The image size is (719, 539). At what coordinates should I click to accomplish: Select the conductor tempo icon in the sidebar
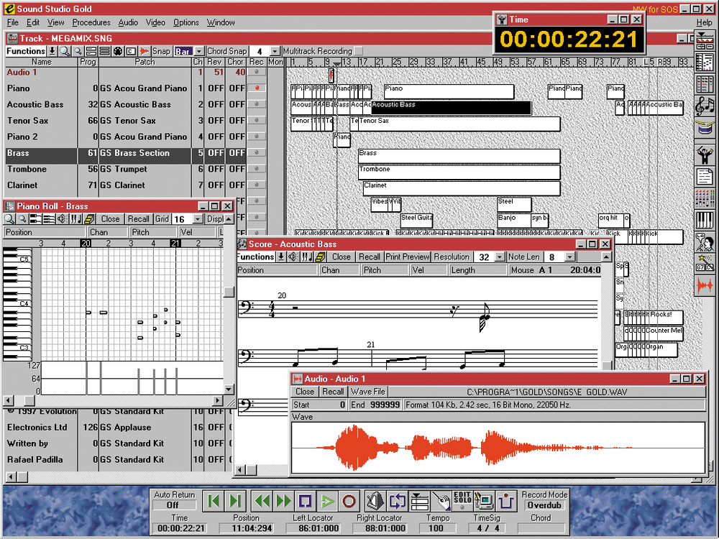(705, 154)
